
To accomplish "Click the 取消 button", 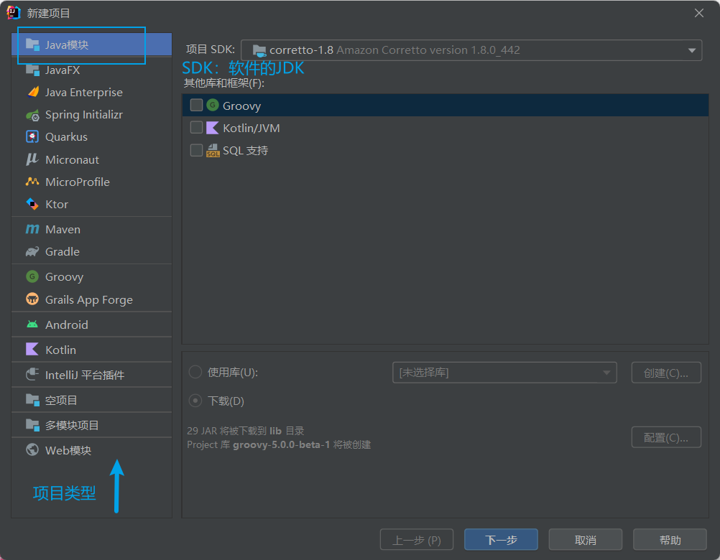I will point(586,539).
